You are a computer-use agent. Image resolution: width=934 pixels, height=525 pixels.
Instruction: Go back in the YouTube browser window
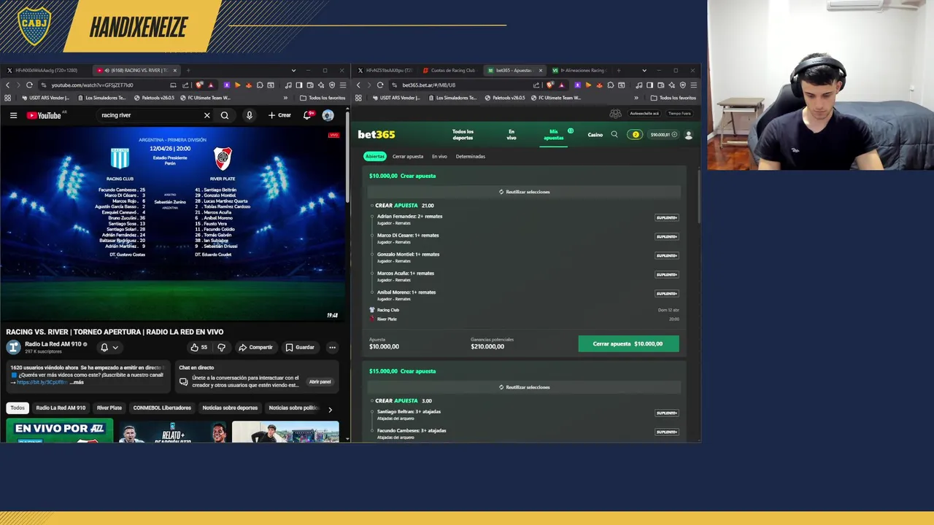point(8,85)
